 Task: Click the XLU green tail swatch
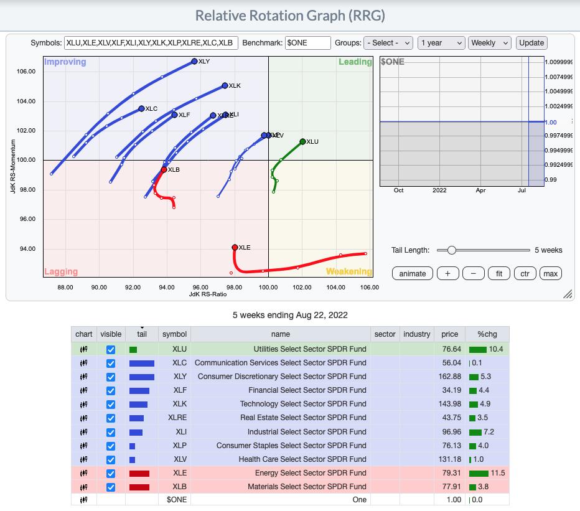[x=133, y=350]
